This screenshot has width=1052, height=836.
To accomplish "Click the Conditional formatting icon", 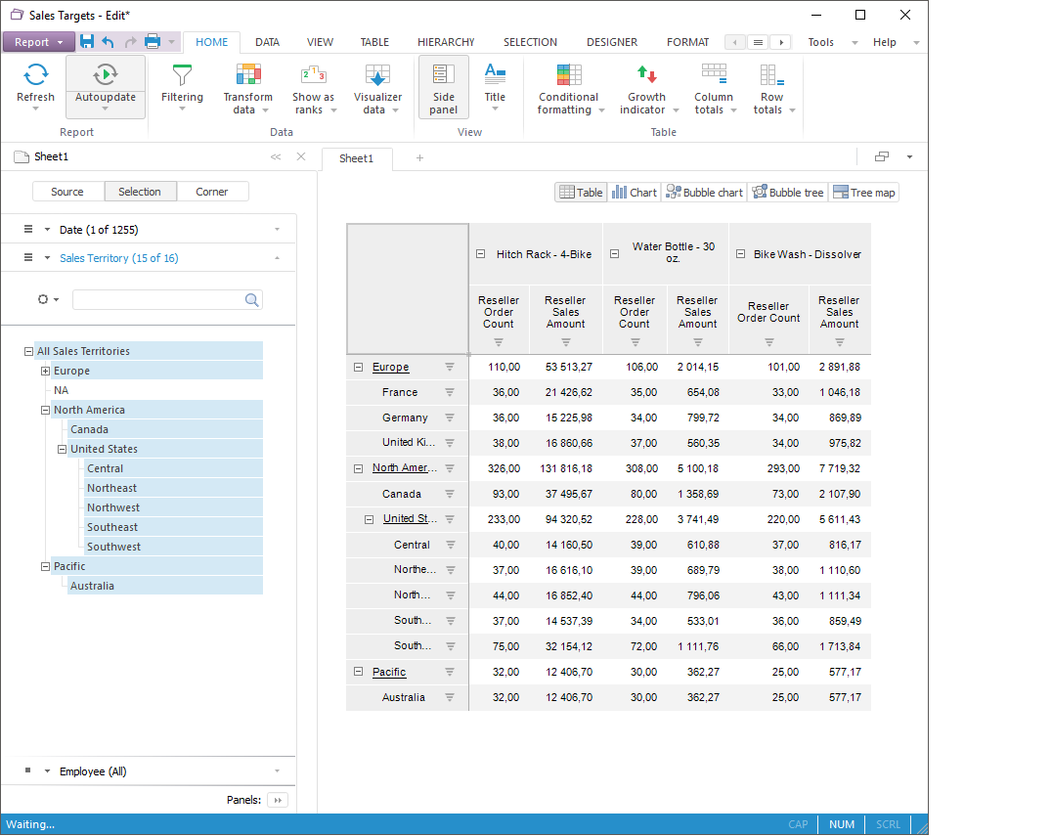I will (568, 75).
